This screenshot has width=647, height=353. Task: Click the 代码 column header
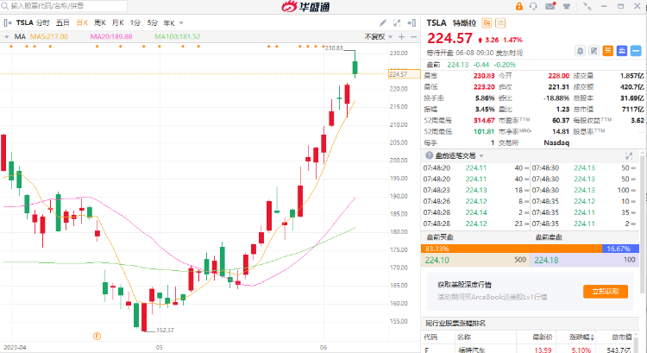(x=430, y=337)
